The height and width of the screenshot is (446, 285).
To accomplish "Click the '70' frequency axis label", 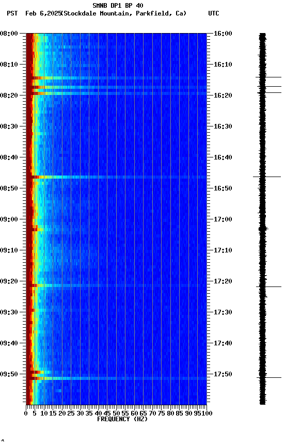I will [x=152, y=413].
